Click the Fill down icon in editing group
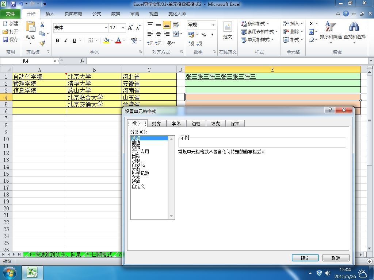Viewport: 374px width, 280px height. click(312, 32)
